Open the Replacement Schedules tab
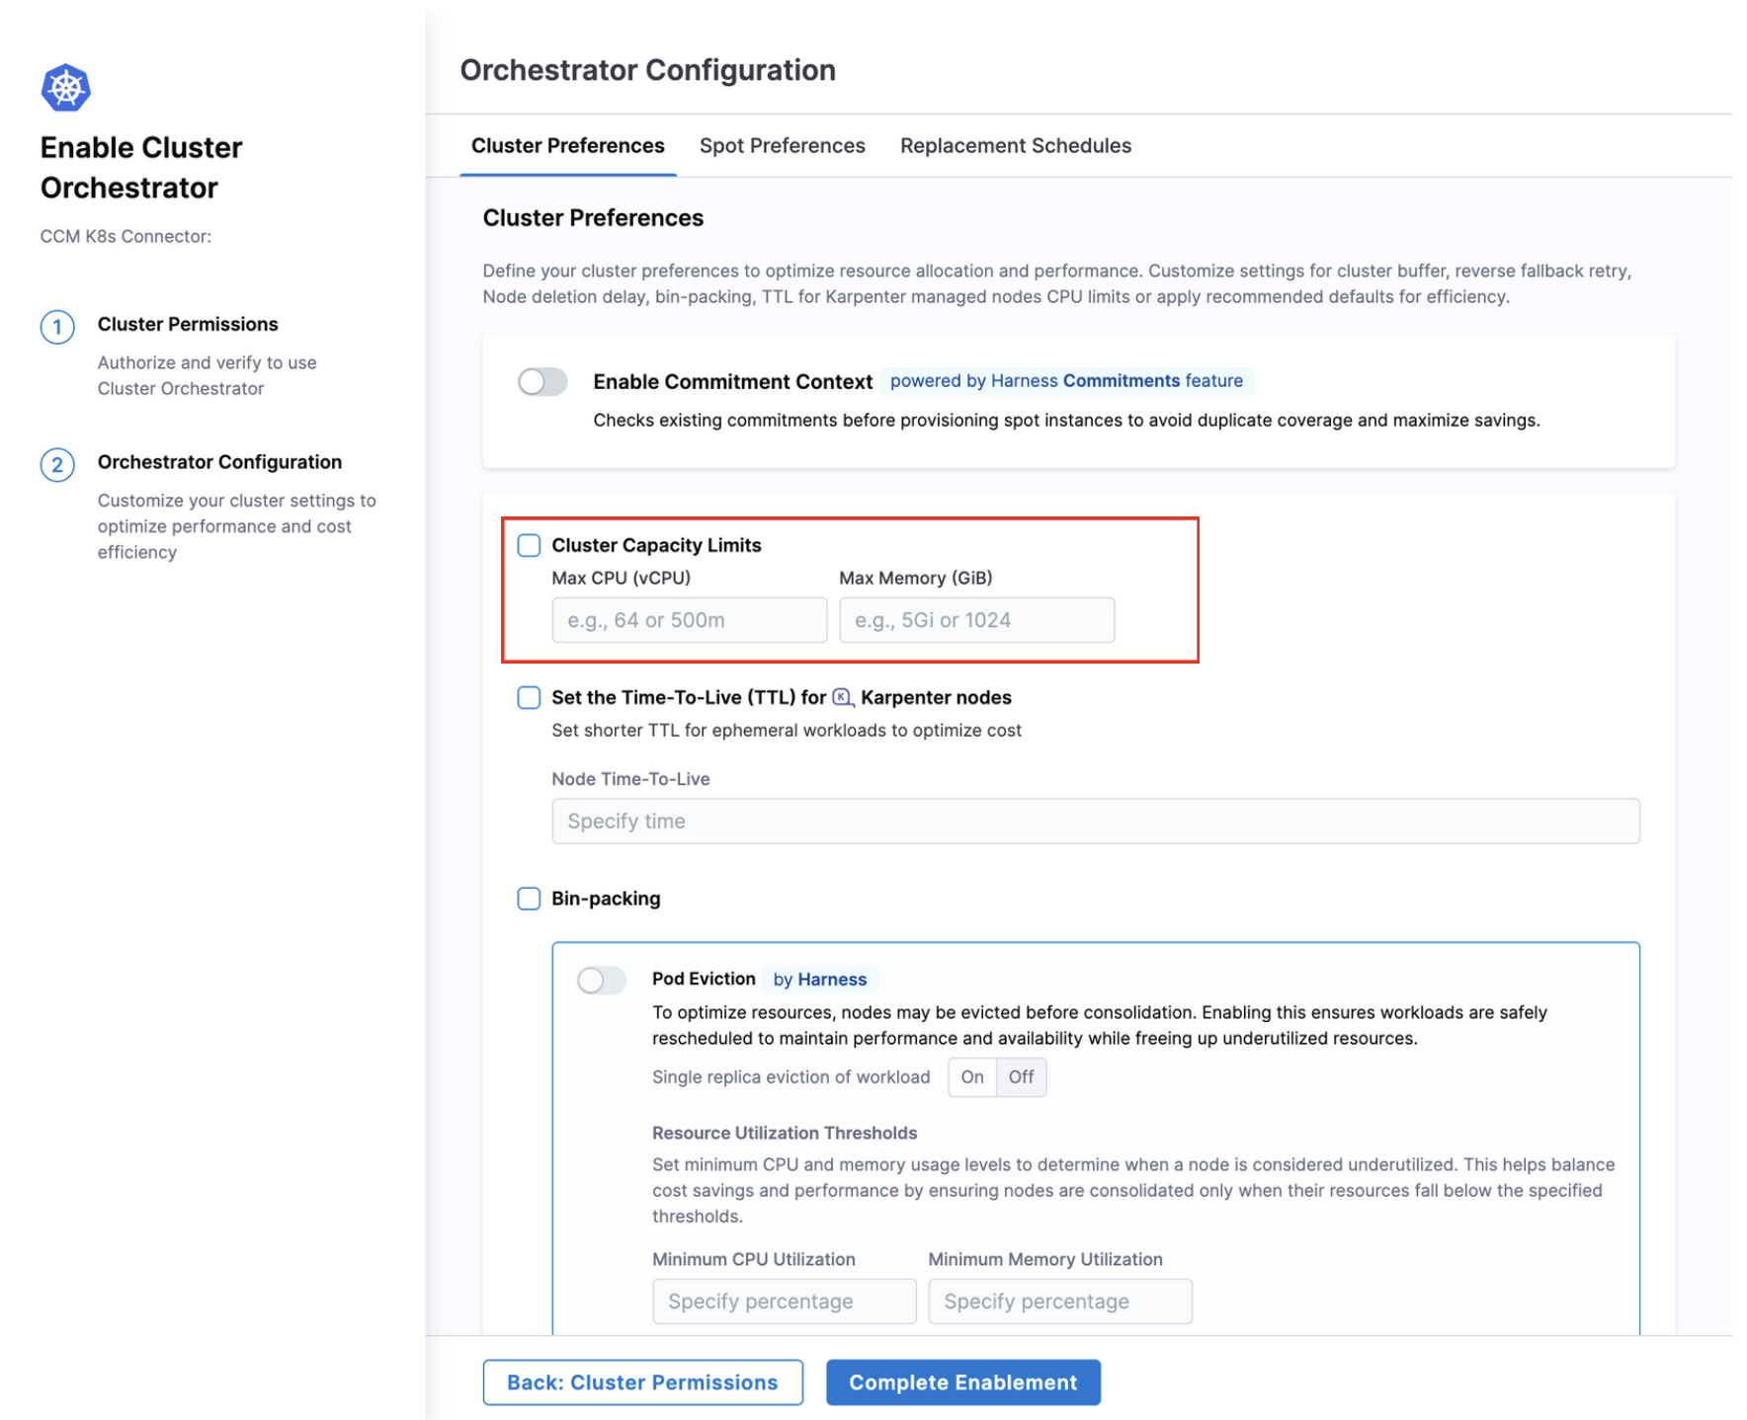Screen dimensions: 1747x1420 point(1015,146)
